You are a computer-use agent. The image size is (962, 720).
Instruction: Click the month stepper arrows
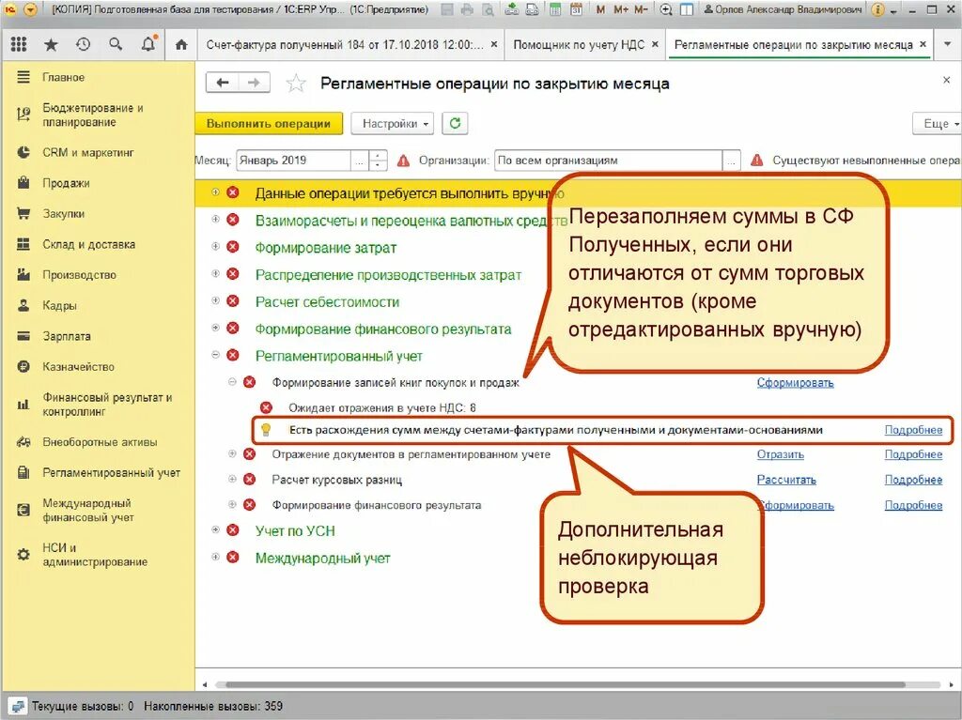[379, 161]
